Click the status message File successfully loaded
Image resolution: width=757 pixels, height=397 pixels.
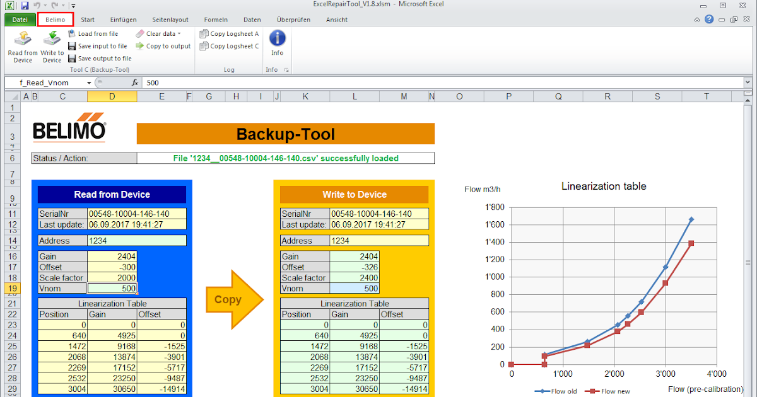[x=286, y=158]
